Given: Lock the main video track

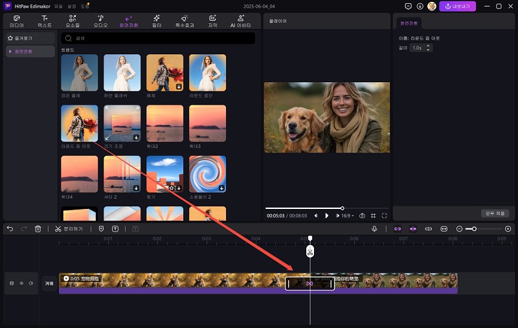Looking at the screenshot, I should pyautogui.click(x=12, y=283).
